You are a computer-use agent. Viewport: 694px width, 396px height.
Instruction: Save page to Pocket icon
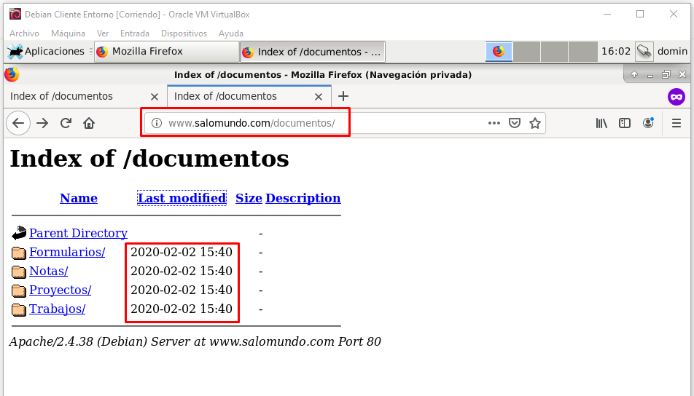pyautogui.click(x=515, y=123)
